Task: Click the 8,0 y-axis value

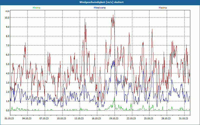Action: click(x=8, y=36)
